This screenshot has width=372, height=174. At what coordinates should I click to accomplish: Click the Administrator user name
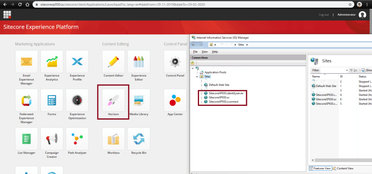pyautogui.click(x=346, y=15)
